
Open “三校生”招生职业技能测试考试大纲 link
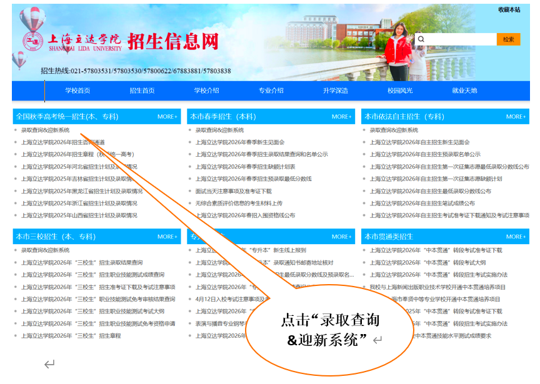point(93,312)
